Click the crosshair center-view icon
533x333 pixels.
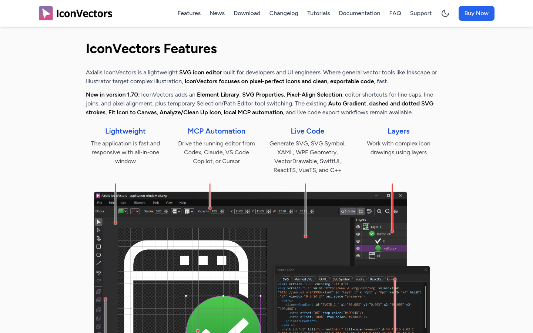tap(396, 211)
